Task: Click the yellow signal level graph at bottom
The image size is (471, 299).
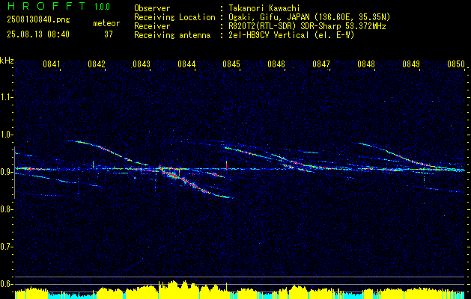Action: click(240, 290)
